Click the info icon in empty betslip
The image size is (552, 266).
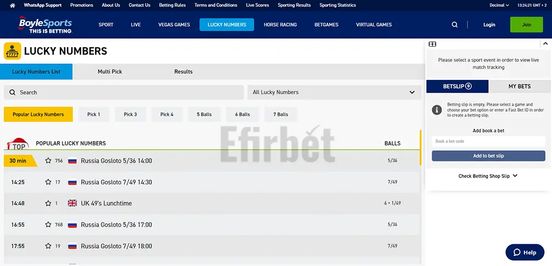click(x=437, y=110)
